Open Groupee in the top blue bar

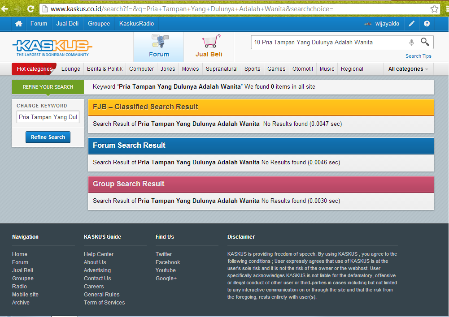99,24
